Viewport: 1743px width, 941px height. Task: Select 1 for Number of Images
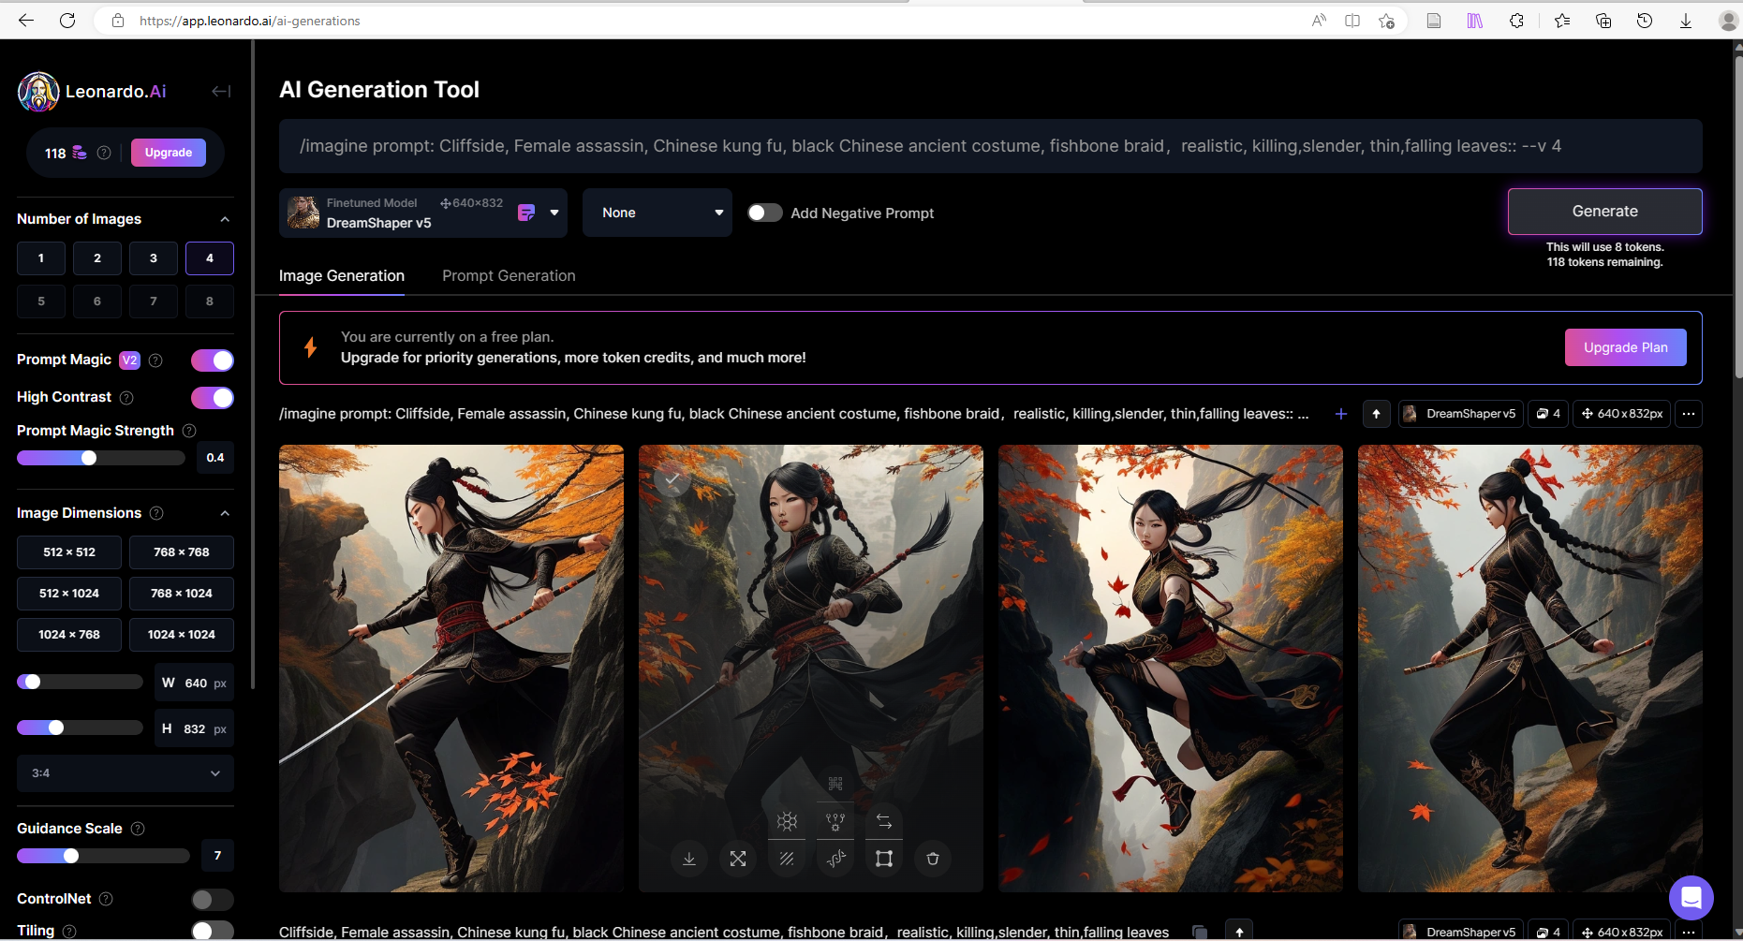[41, 258]
